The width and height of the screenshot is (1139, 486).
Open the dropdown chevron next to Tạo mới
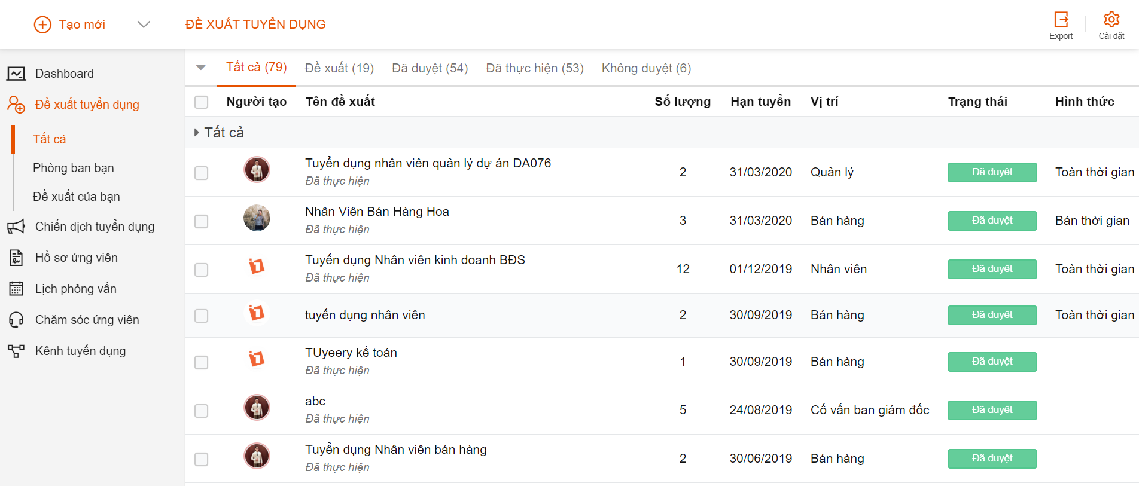tap(144, 25)
